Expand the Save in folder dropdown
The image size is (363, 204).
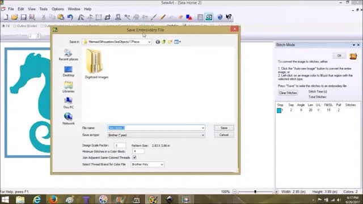149,42
